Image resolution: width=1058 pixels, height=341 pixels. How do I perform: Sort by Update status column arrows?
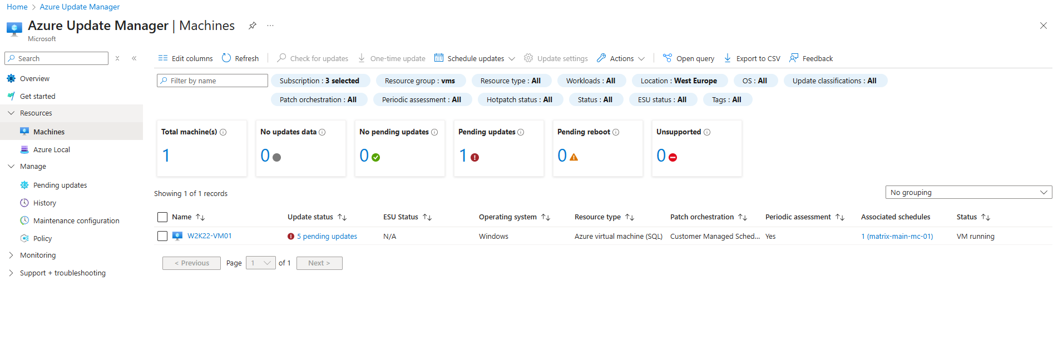click(x=342, y=217)
